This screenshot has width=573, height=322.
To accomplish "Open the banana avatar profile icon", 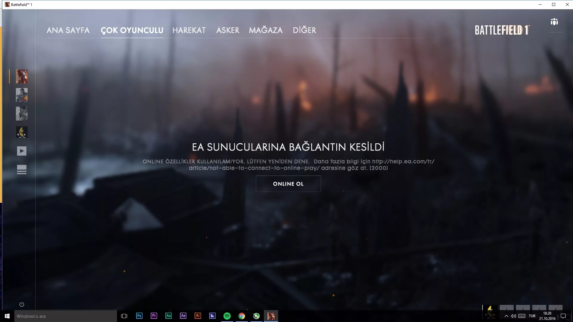I will point(21,132).
